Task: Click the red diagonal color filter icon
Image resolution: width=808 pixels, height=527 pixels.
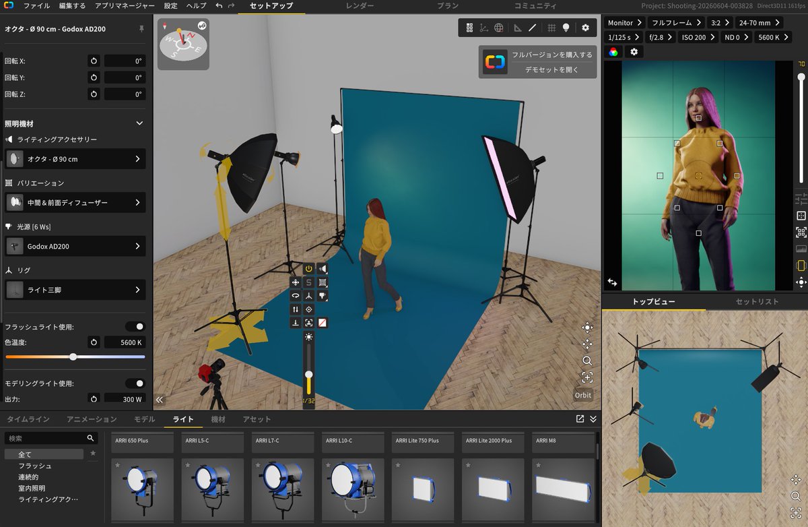Action: click(x=323, y=323)
